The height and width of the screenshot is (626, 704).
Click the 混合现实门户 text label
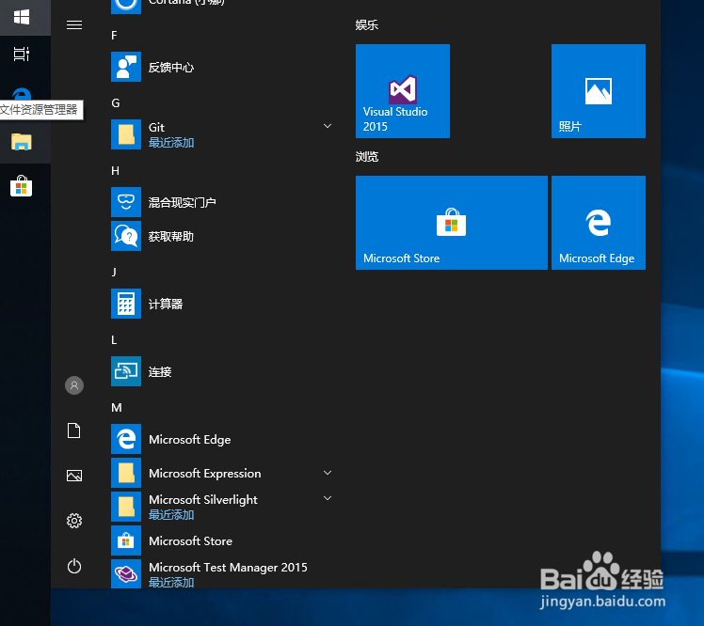(183, 203)
